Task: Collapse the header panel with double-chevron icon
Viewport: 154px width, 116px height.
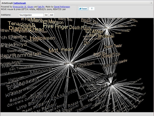Action: (151, 3)
